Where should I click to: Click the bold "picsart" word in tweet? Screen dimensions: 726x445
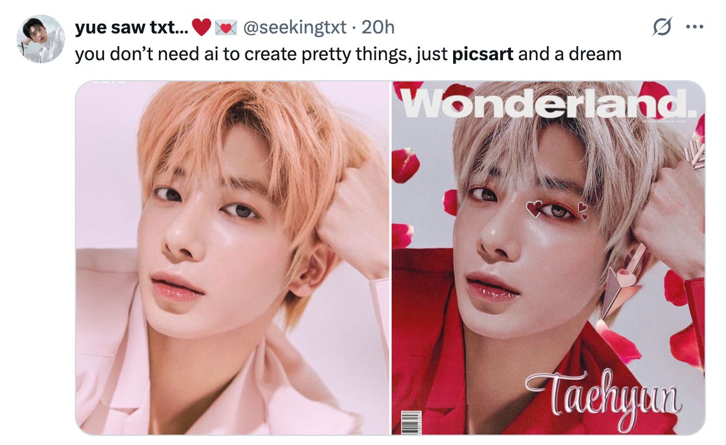[482, 54]
